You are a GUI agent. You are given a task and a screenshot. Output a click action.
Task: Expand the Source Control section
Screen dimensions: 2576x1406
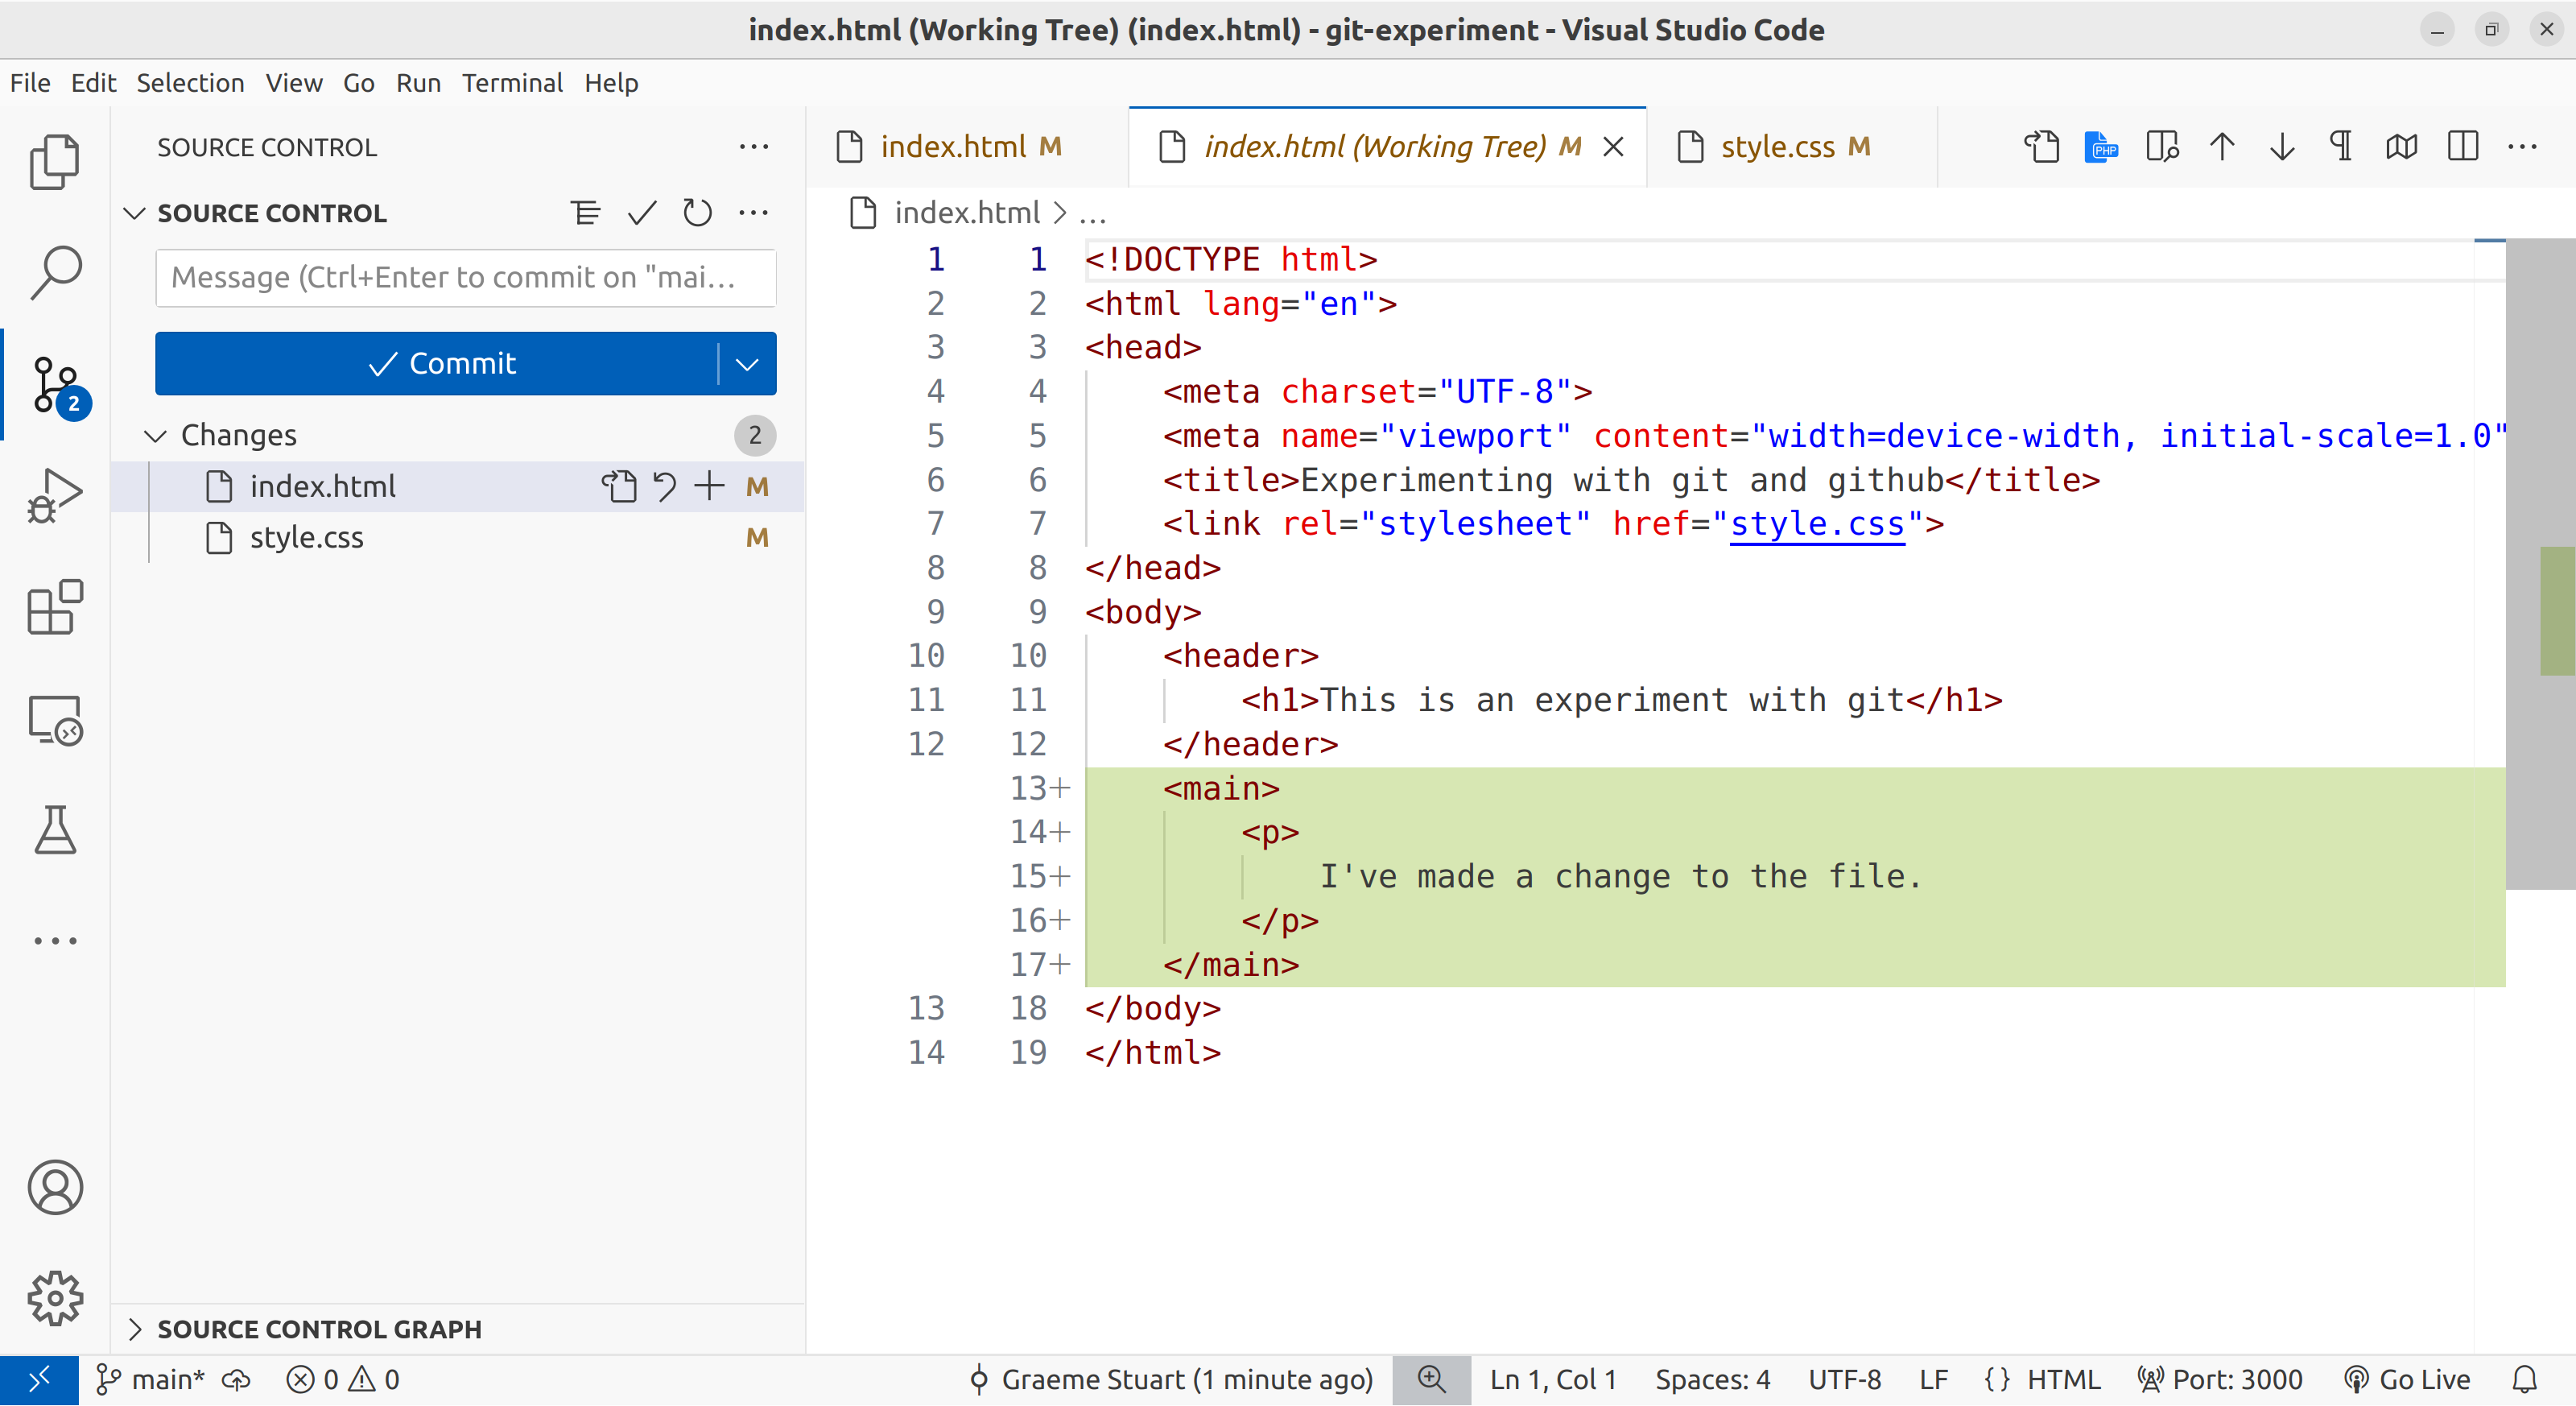point(271,211)
